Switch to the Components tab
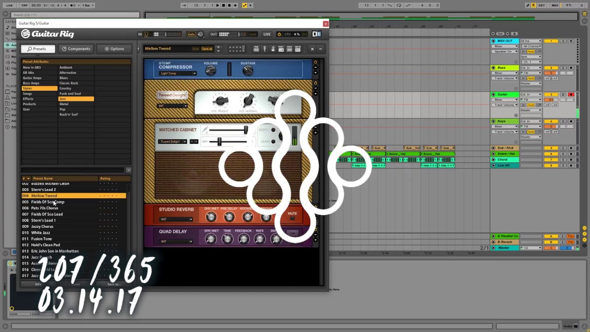This screenshot has width=590, height=332. point(77,49)
